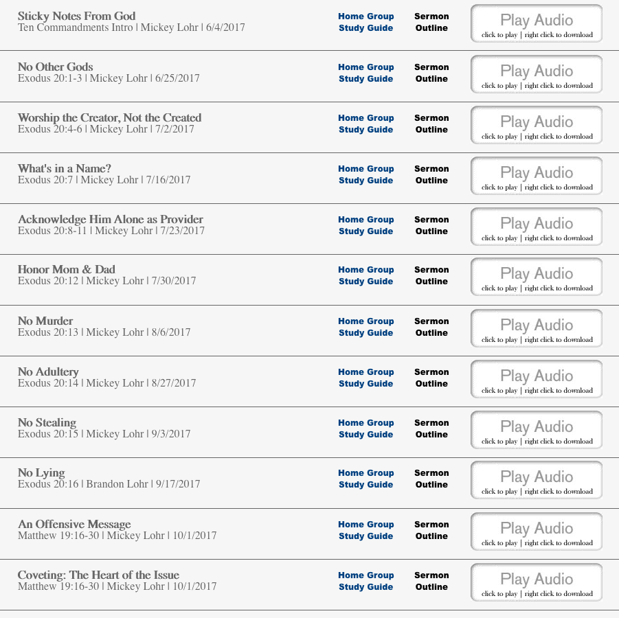
Task: Open Home Group Study Guide for No Adultery
Action: [365, 378]
